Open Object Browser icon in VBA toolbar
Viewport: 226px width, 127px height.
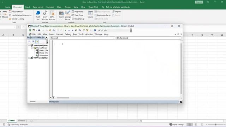pos(87,30)
